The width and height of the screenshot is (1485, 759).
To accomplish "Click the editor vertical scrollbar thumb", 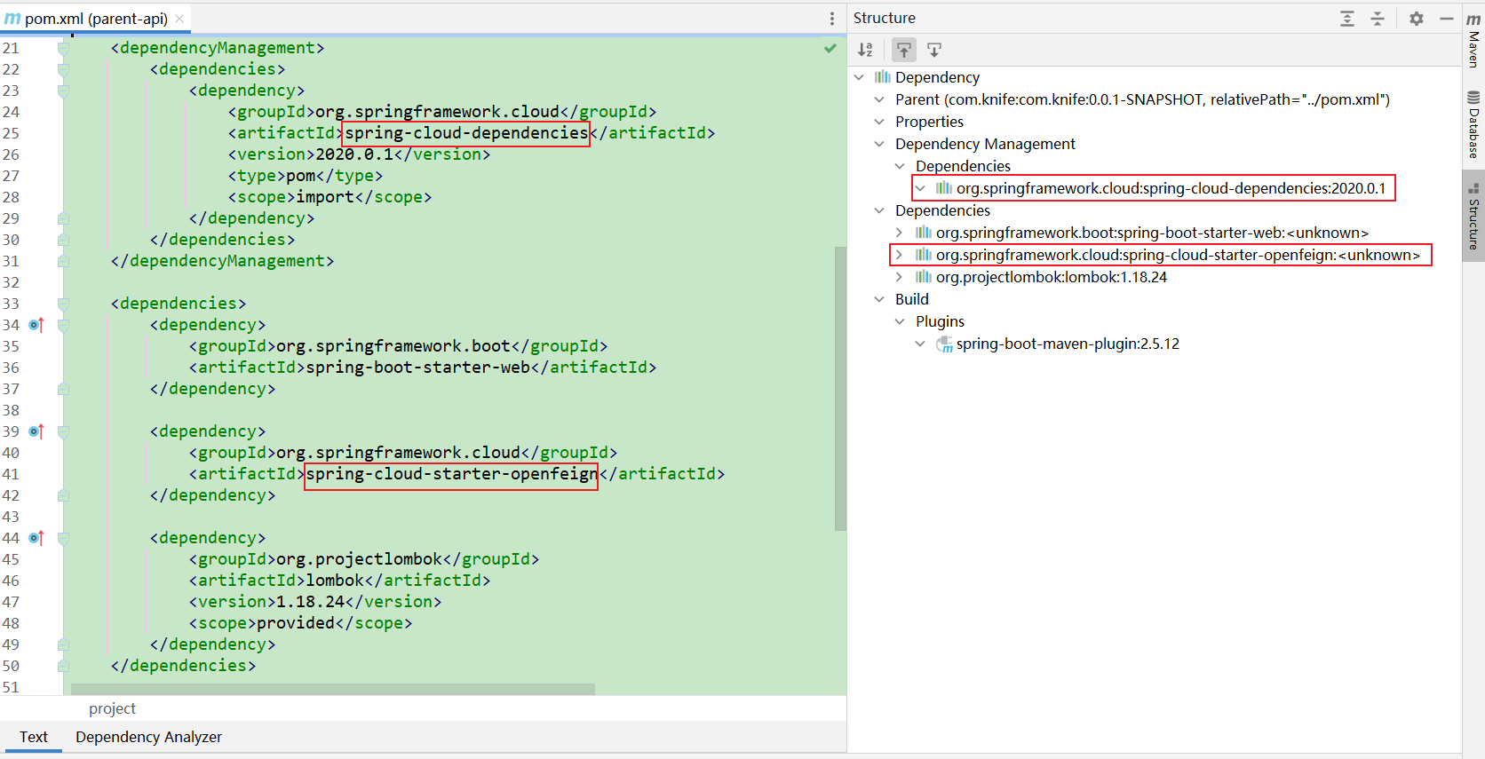I will (840, 389).
